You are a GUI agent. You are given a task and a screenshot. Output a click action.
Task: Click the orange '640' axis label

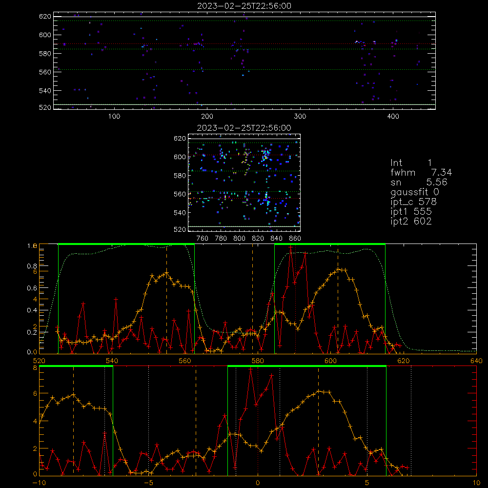point(476,361)
